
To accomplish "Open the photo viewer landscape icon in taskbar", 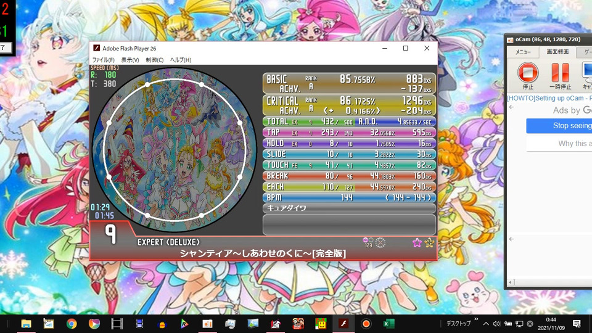I will 253,324.
